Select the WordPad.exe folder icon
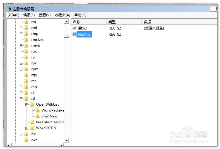This screenshot has width=220, height=149. point(38,110)
